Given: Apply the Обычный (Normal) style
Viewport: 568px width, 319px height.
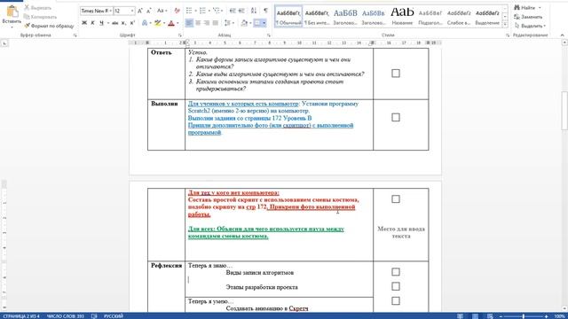Looking at the screenshot, I should point(288,16).
